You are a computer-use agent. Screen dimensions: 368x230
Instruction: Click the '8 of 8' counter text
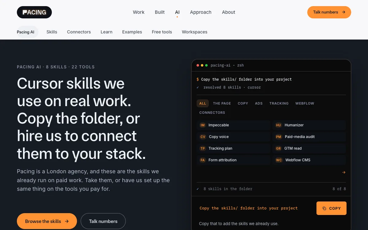[339, 189]
